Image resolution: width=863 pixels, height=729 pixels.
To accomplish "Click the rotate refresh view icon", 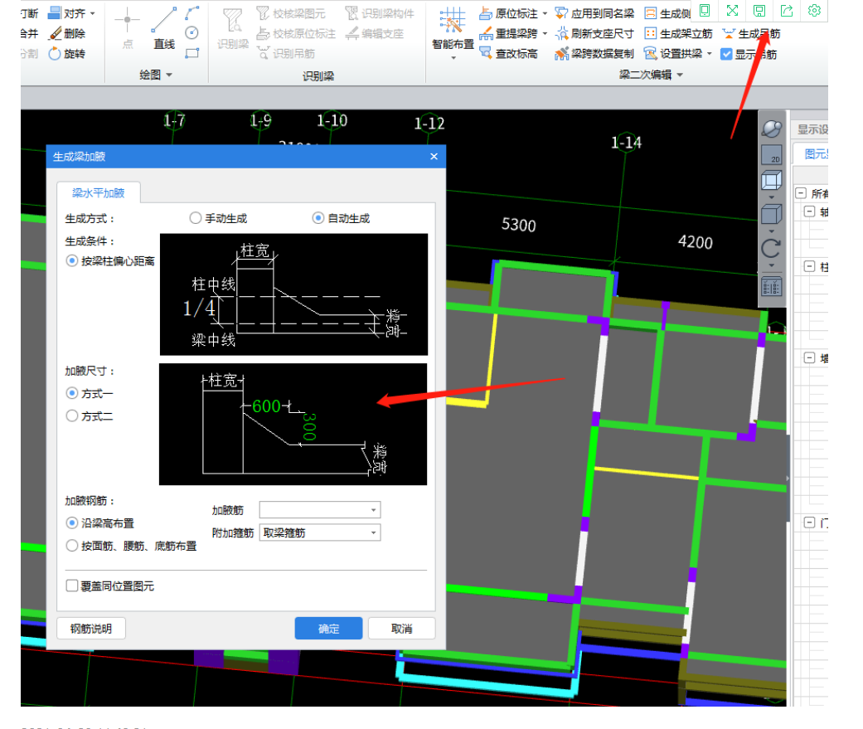I will tap(771, 248).
